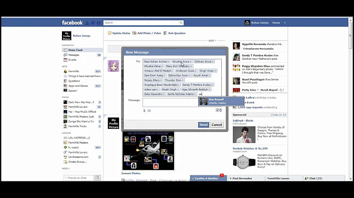
Task: Click the Inkfruit shirt ad image
Action: pos(244,135)
